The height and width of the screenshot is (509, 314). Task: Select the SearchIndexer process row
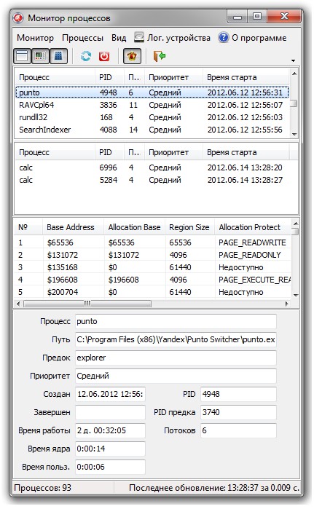(152, 130)
